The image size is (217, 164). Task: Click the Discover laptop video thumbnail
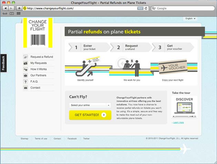tap(185, 108)
